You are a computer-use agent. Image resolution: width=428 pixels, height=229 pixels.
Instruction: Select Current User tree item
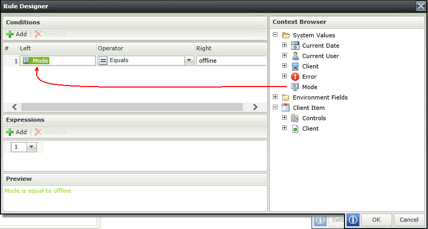tap(321, 56)
